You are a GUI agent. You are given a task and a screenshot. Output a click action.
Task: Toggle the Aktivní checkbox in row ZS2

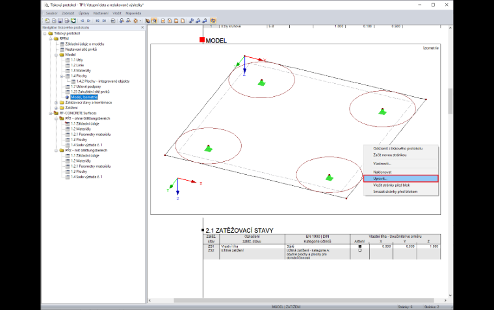pyautogui.click(x=360, y=250)
